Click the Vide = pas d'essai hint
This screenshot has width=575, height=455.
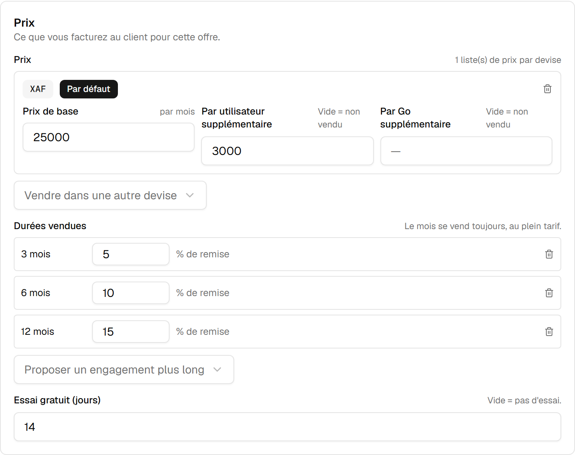pyautogui.click(x=524, y=401)
